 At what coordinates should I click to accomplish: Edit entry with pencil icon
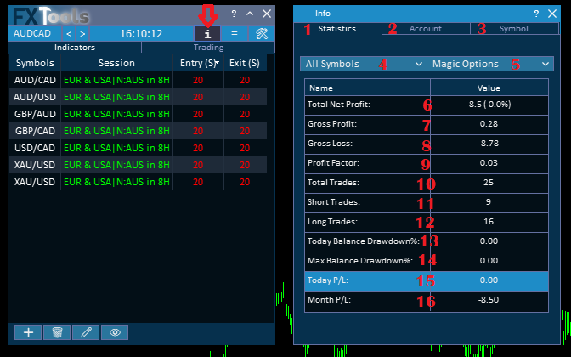point(86,332)
